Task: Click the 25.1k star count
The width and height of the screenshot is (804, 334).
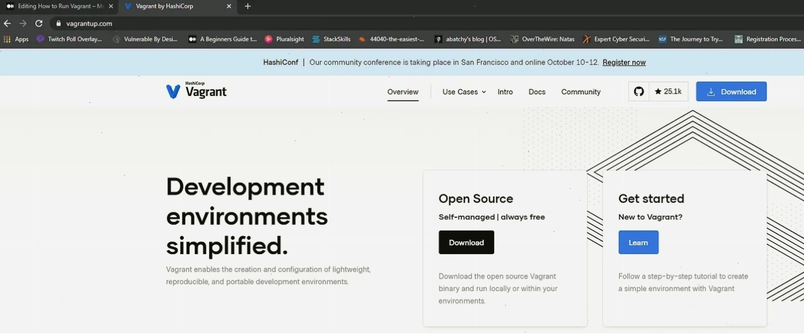Action: click(668, 91)
